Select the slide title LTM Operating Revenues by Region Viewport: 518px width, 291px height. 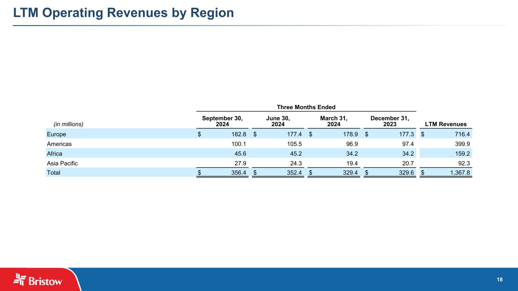point(123,13)
